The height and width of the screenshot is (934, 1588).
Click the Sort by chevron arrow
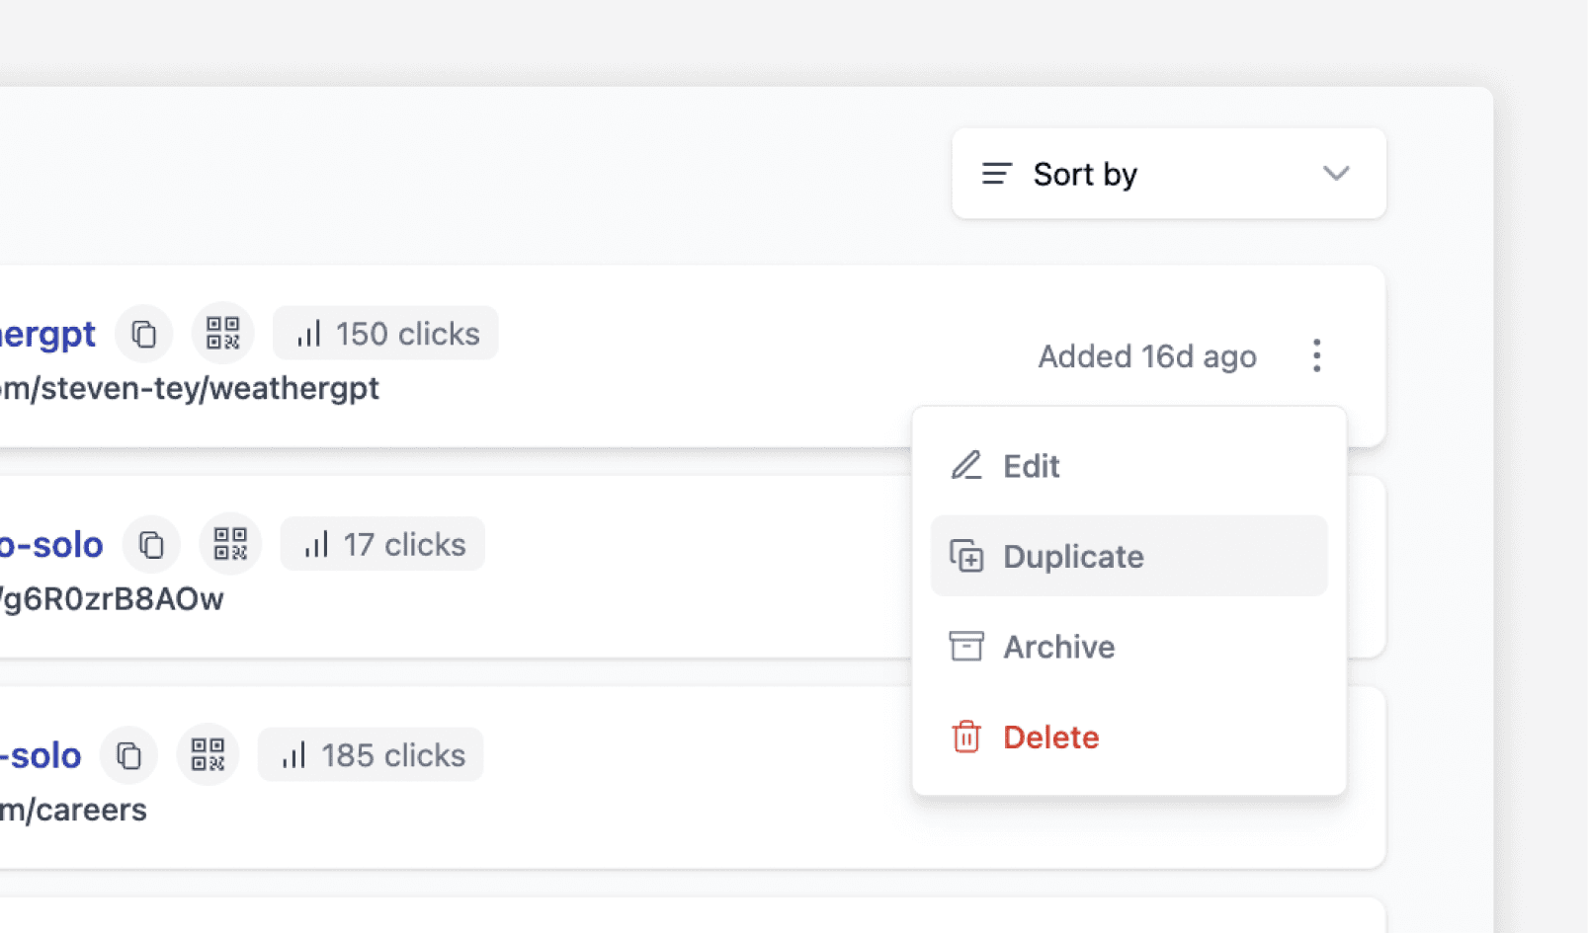click(1336, 174)
